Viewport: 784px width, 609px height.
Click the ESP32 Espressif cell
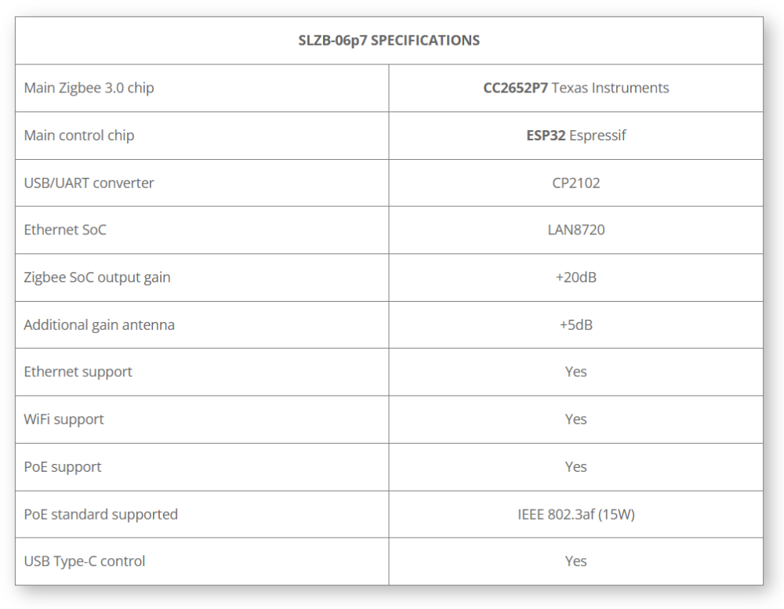pos(575,136)
